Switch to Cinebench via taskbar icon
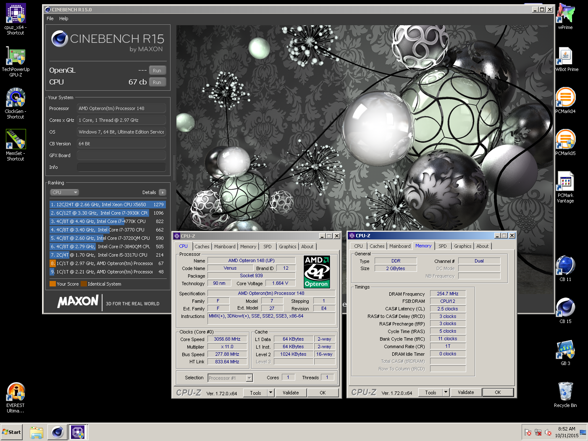Screen dimensions: 588x441 click(x=58, y=432)
